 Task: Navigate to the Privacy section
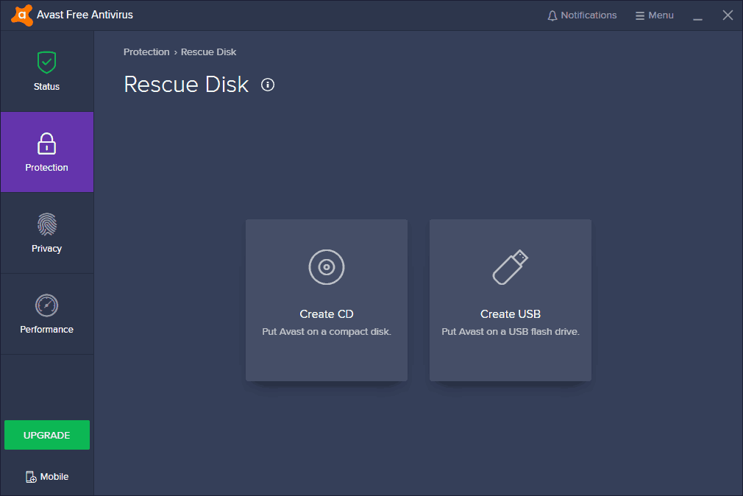tap(46, 233)
